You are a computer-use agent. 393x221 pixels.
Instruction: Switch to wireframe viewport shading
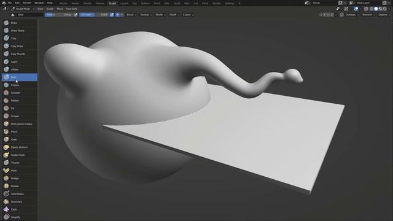[372, 9]
